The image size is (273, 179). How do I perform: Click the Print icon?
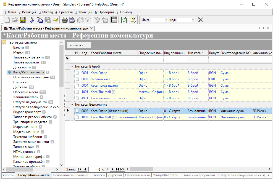click(65, 20)
